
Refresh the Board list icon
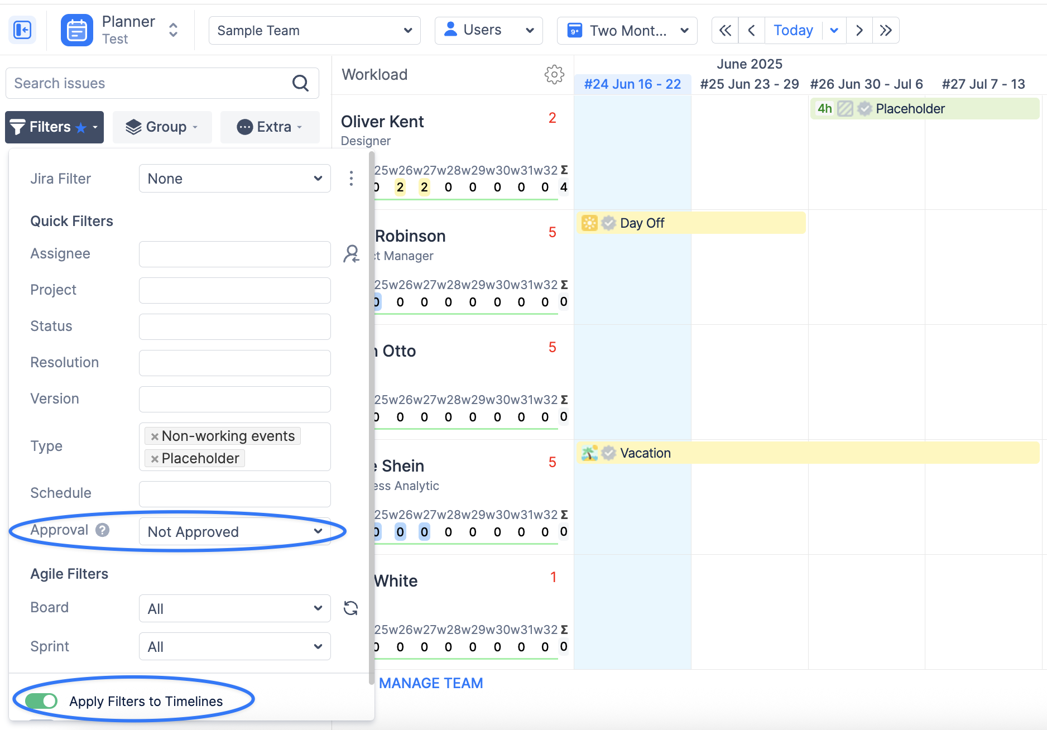tap(350, 608)
